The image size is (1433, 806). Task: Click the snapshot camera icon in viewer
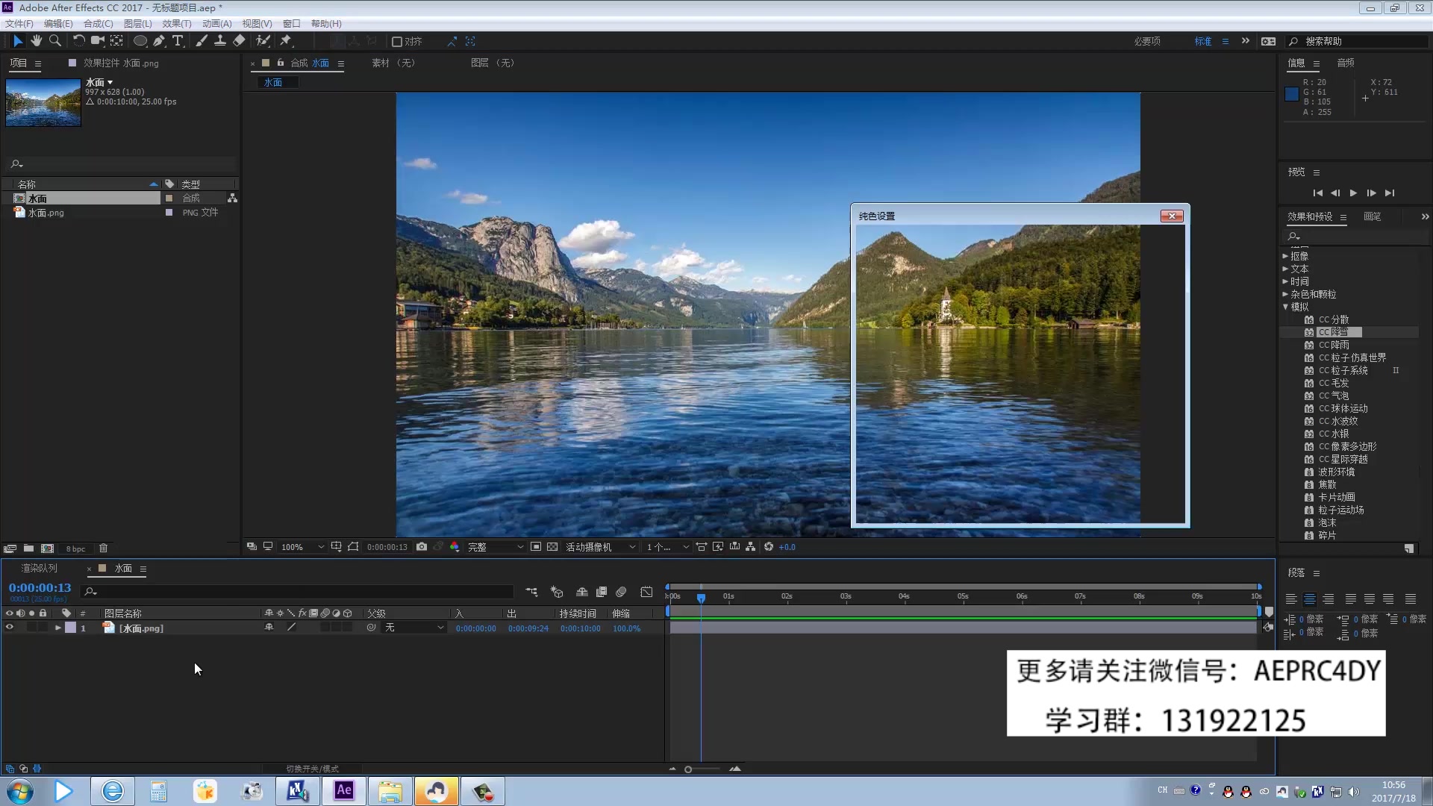pyautogui.click(x=422, y=547)
